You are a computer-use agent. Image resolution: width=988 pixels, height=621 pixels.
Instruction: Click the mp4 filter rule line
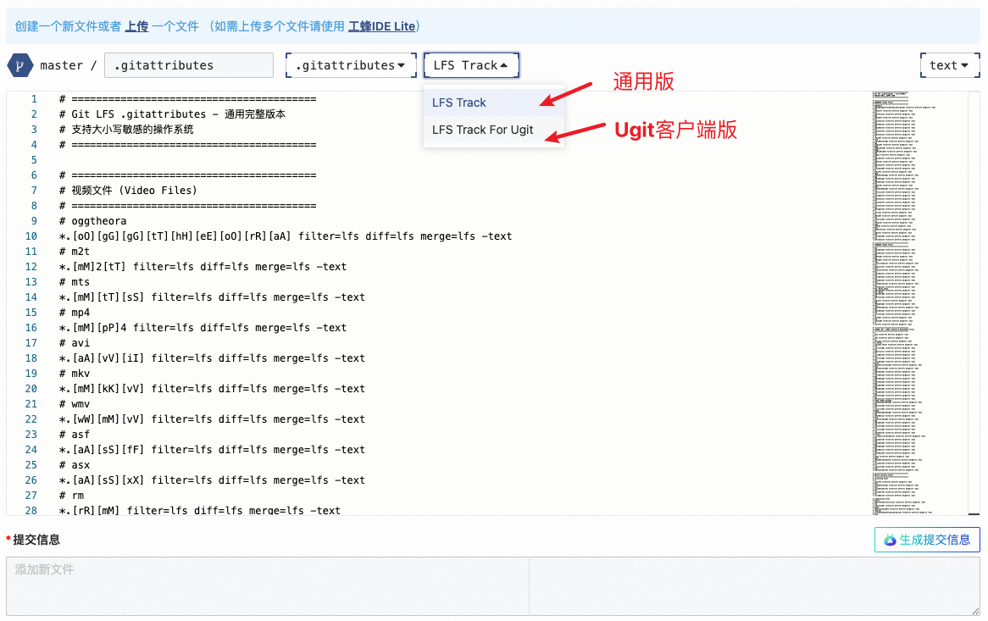pyautogui.click(x=203, y=328)
